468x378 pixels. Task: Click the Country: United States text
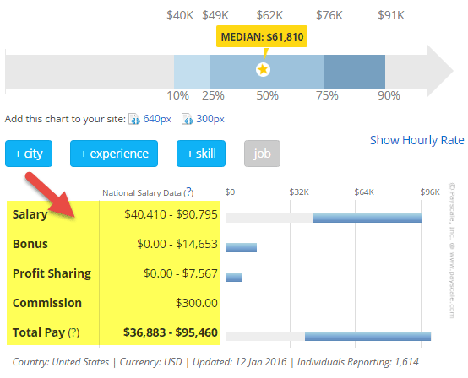(61, 362)
